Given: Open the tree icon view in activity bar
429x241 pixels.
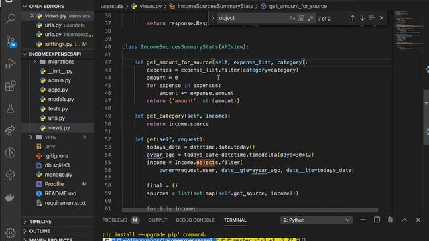Looking at the screenshot, I should (11, 175).
